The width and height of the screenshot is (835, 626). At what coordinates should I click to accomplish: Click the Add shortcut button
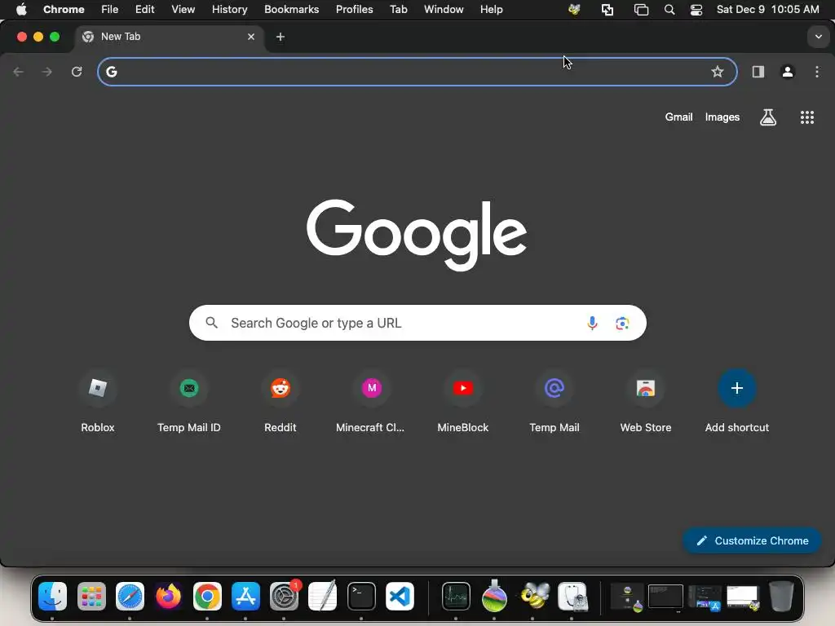tap(737, 401)
